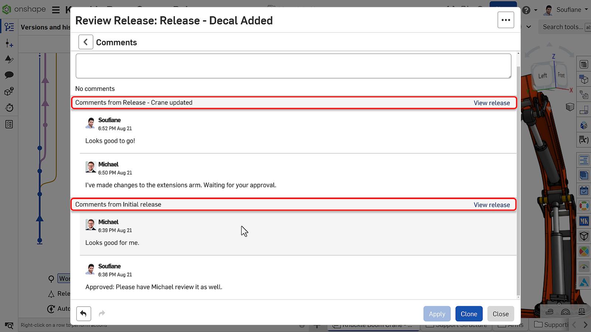Image resolution: width=591 pixels, height=332 pixels.
Task: Click the Onshape logo in top left corner
Action: tap(6, 10)
